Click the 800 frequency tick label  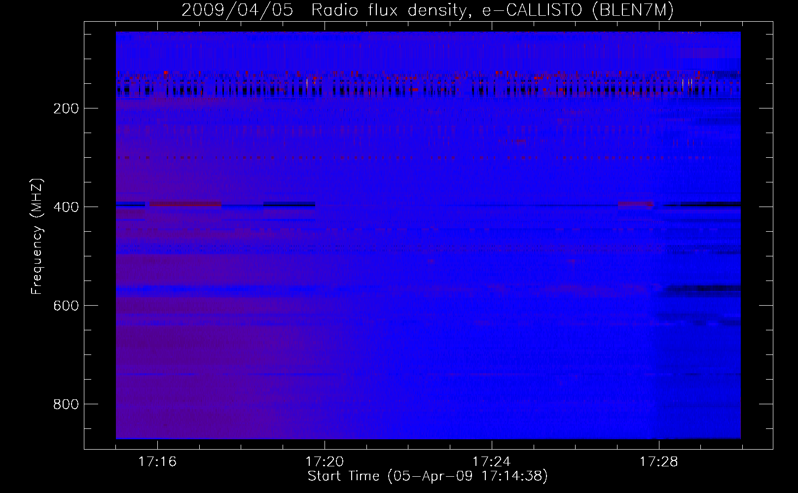click(66, 404)
